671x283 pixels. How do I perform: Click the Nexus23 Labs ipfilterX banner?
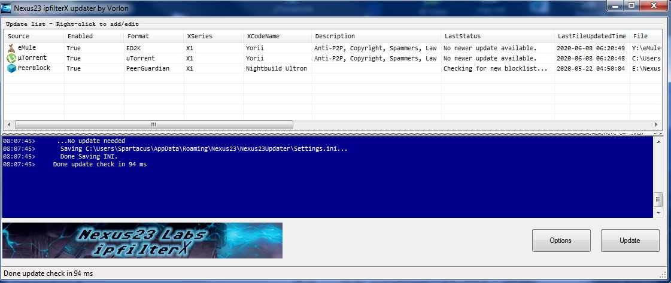click(x=142, y=241)
